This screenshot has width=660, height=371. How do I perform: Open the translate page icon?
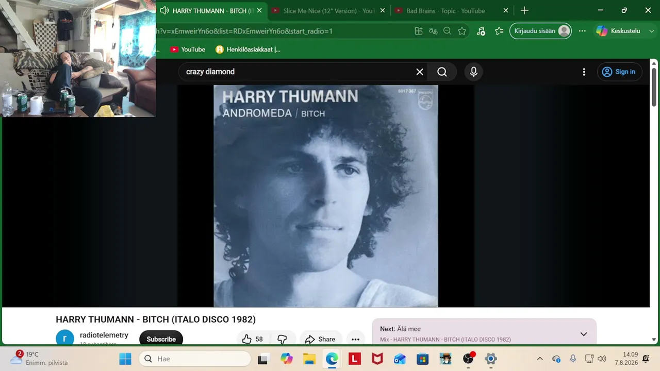433,31
